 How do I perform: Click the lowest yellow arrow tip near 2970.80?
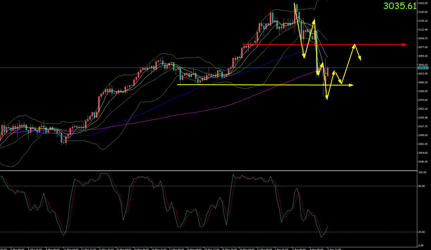(326, 99)
